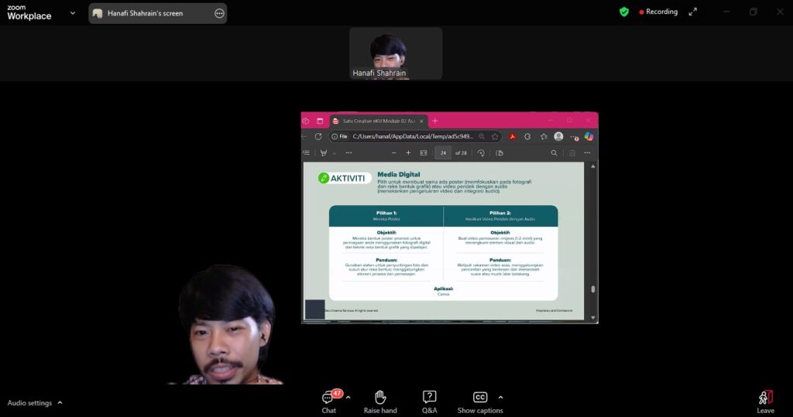Click the zoom magnifier in address bar

[482, 136]
